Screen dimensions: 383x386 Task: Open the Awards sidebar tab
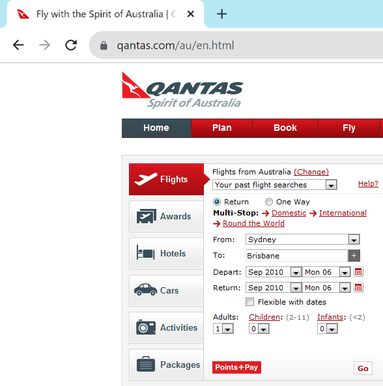point(166,216)
